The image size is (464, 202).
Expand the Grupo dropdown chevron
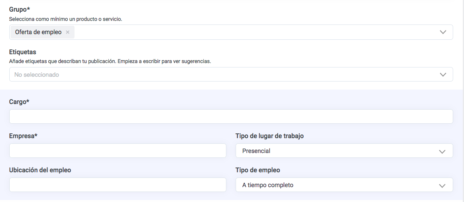[x=443, y=33]
